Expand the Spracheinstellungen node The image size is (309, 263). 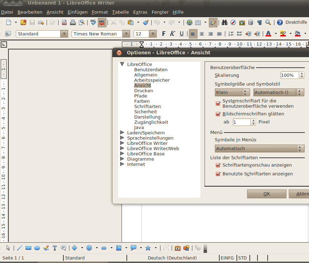[x=122, y=138]
